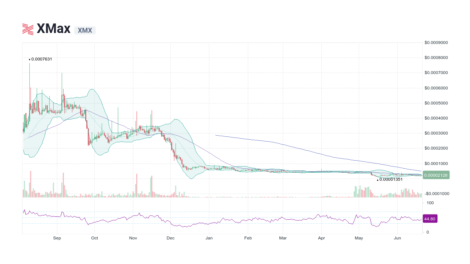Image resolution: width=470 pixels, height=264 pixels.
Task: Click the 100 label on the RSI scale
Action: coord(430,203)
